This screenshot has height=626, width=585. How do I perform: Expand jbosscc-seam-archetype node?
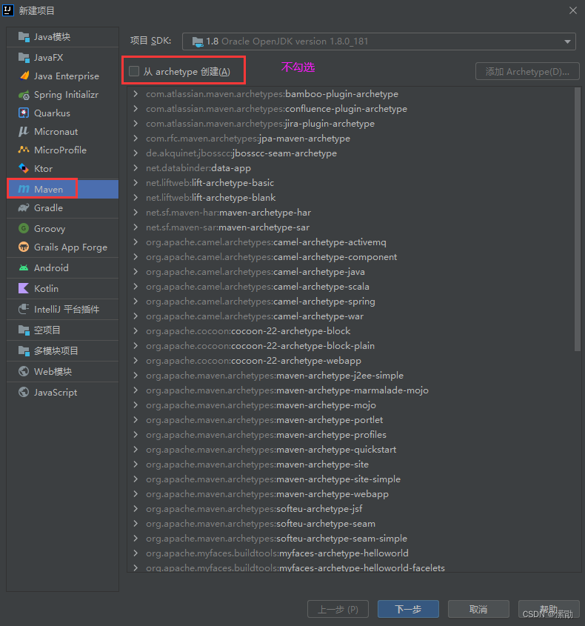136,153
